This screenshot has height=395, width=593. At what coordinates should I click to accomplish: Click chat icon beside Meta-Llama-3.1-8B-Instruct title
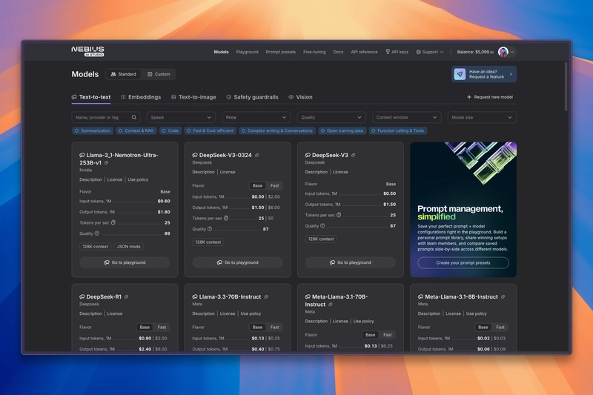click(x=420, y=297)
